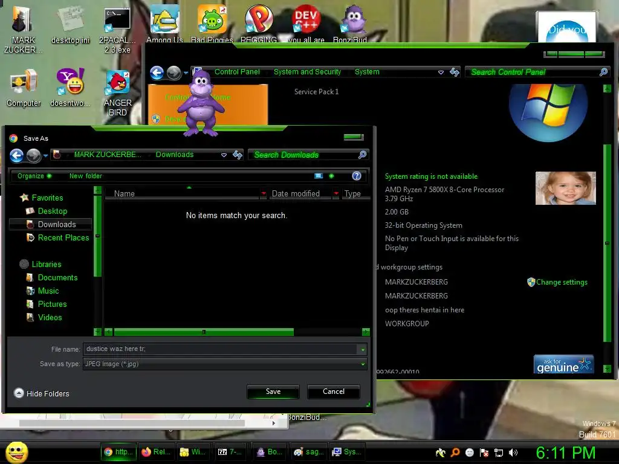Click the search magnifier in Search Downloads box
619x464 pixels.
coord(362,155)
